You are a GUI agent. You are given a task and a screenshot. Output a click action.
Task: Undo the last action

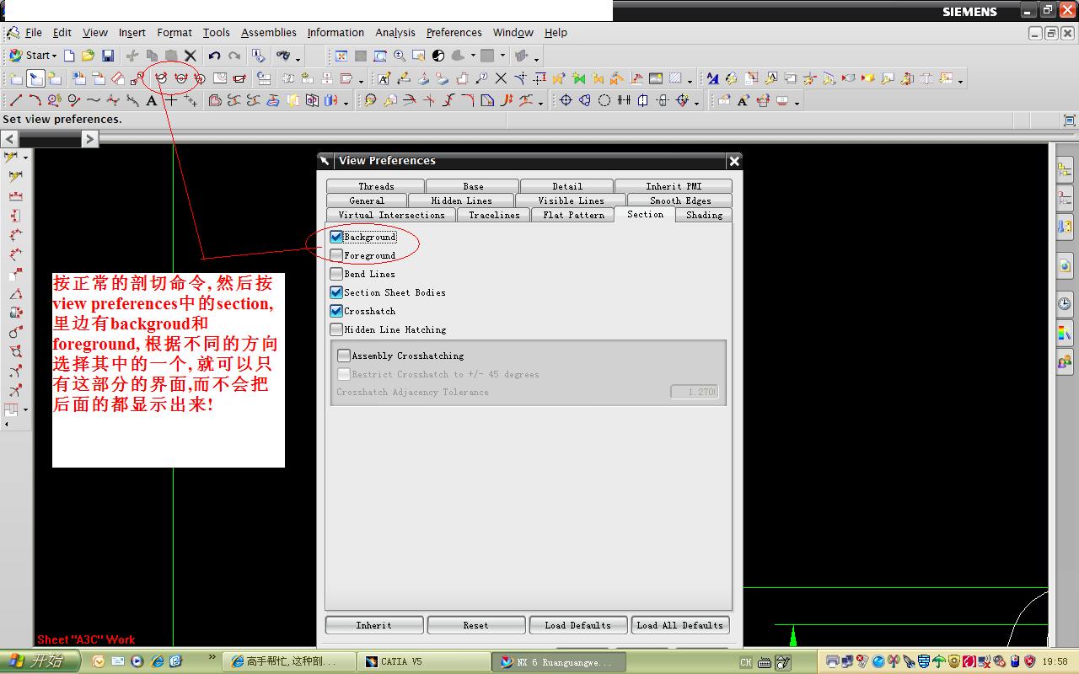[214, 56]
